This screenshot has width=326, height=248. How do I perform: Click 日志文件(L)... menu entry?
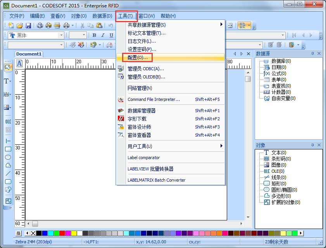click(170, 41)
